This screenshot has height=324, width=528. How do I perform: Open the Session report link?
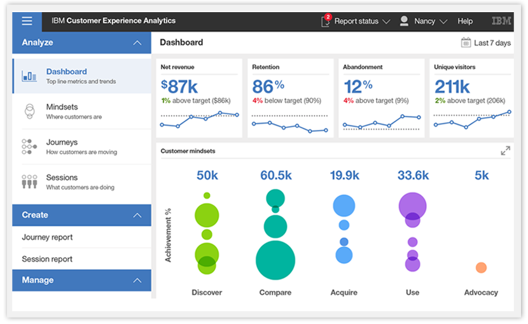pyautogui.click(x=47, y=259)
